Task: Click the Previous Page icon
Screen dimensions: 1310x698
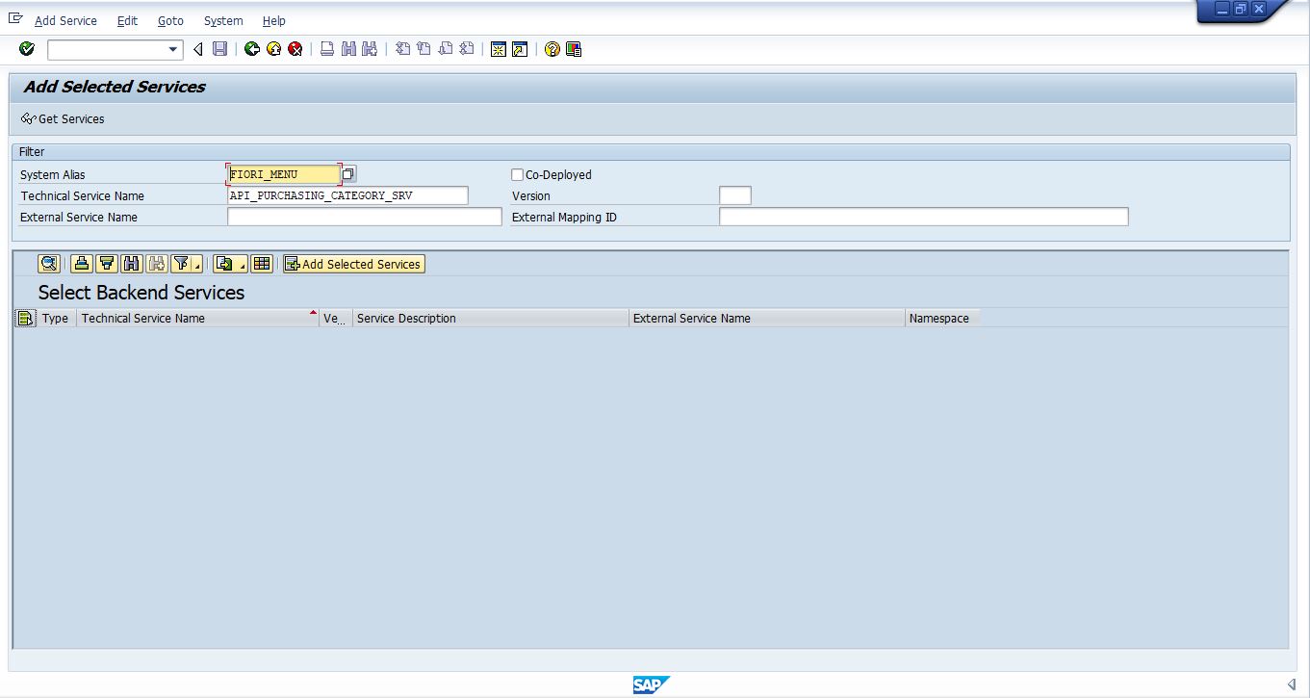Action: [x=424, y=49]
